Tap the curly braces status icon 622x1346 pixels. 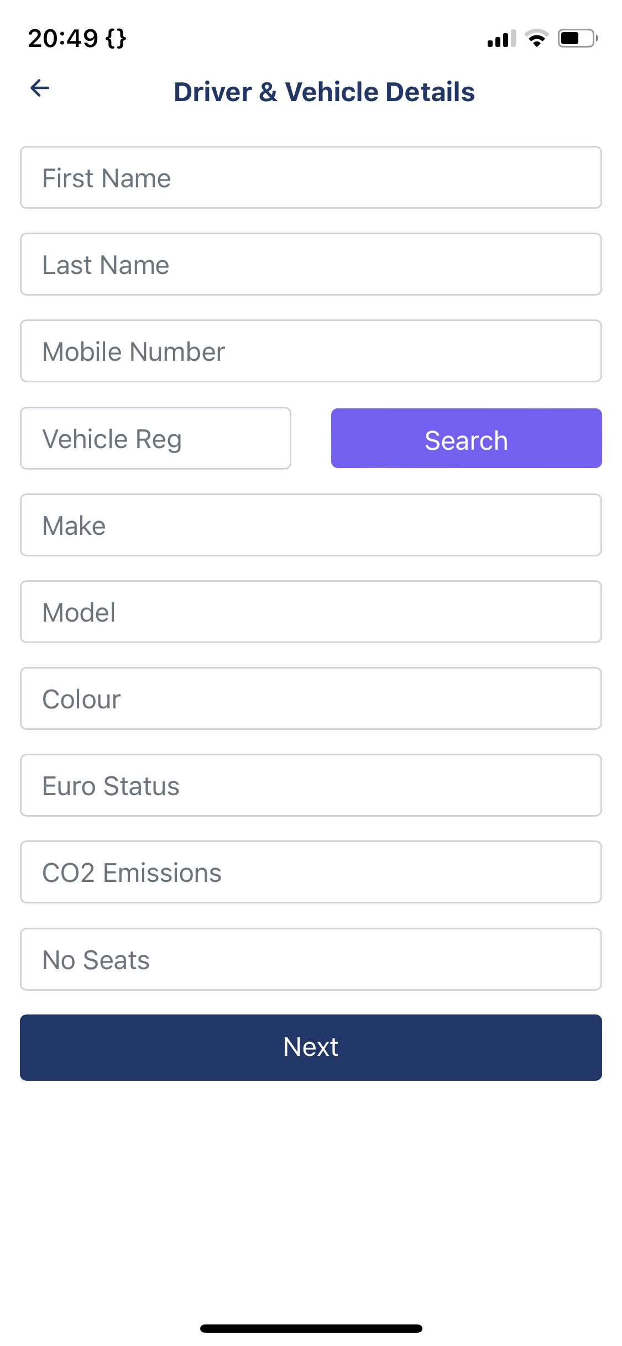click(x=116, y=39)
